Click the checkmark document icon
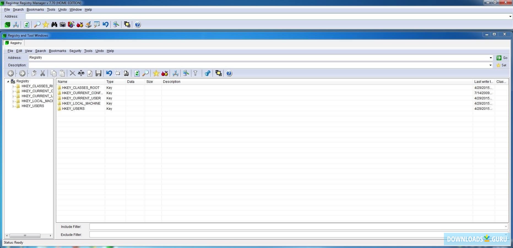The width and height of the screenshot is (513, 248). pyautogui.click(x=90, y=73)
